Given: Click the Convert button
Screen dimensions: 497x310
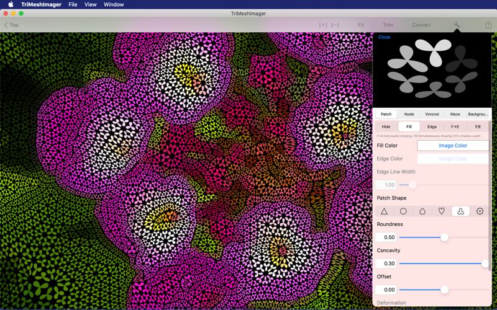Looking at the screenshot, I should tap(421, 25).
